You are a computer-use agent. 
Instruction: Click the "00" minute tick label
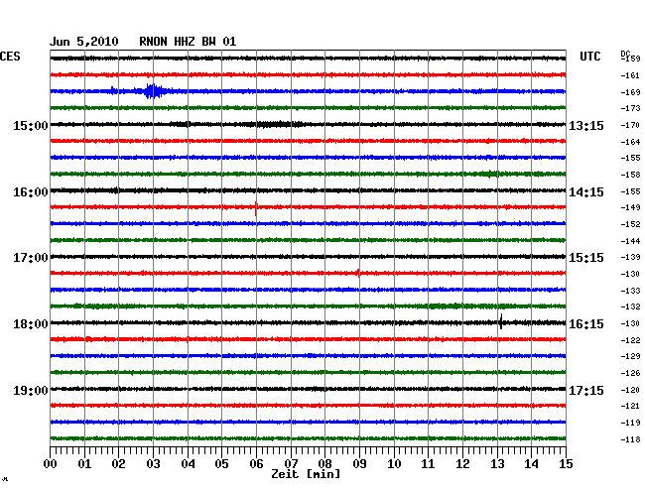coord(51,464)
